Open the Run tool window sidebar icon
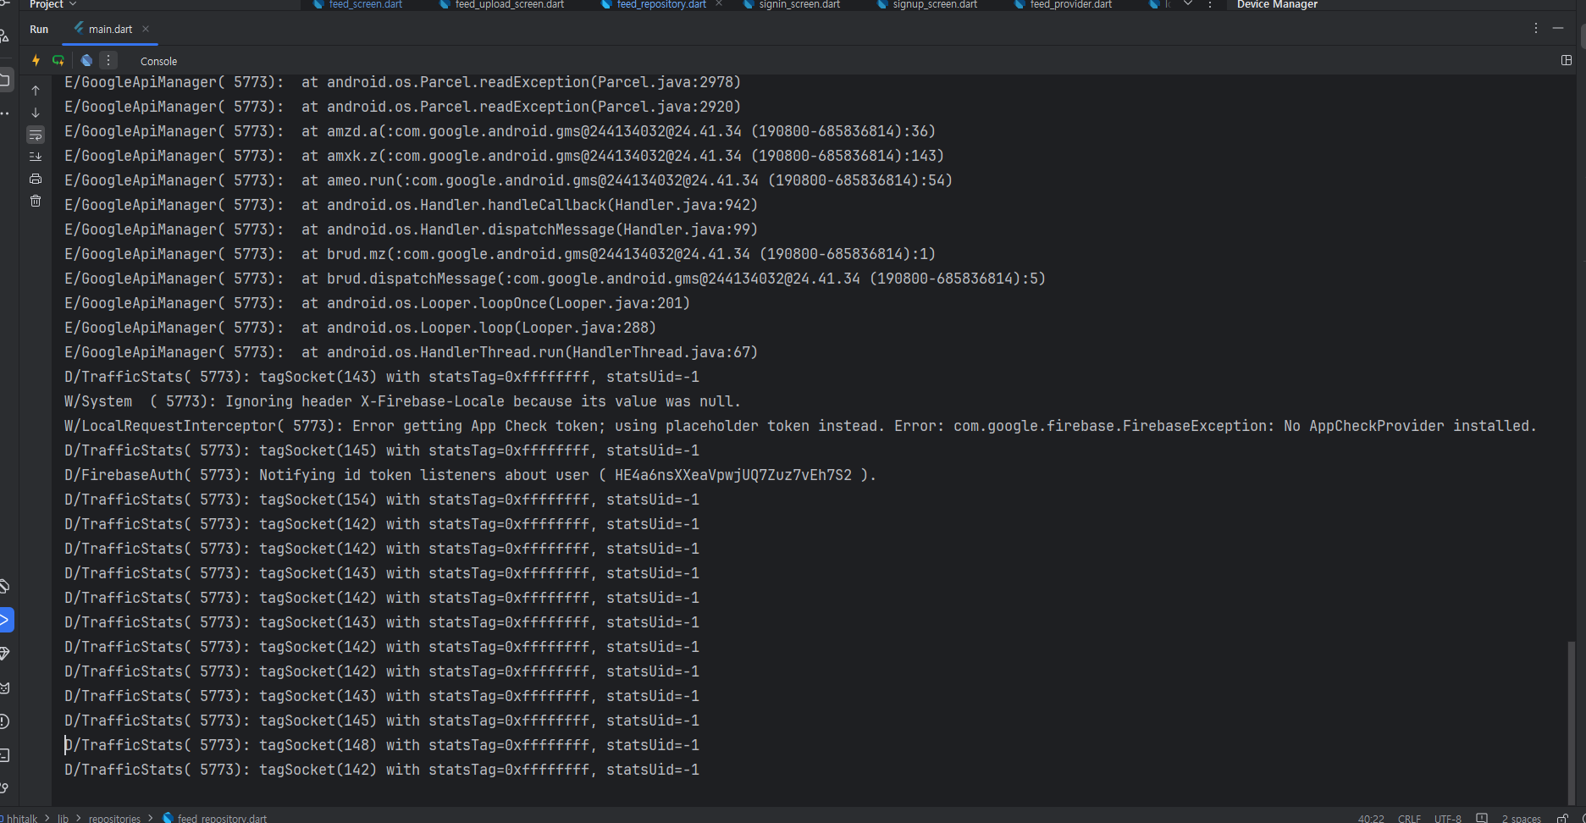Screen dimensions: 1586x823 [5, 620]
